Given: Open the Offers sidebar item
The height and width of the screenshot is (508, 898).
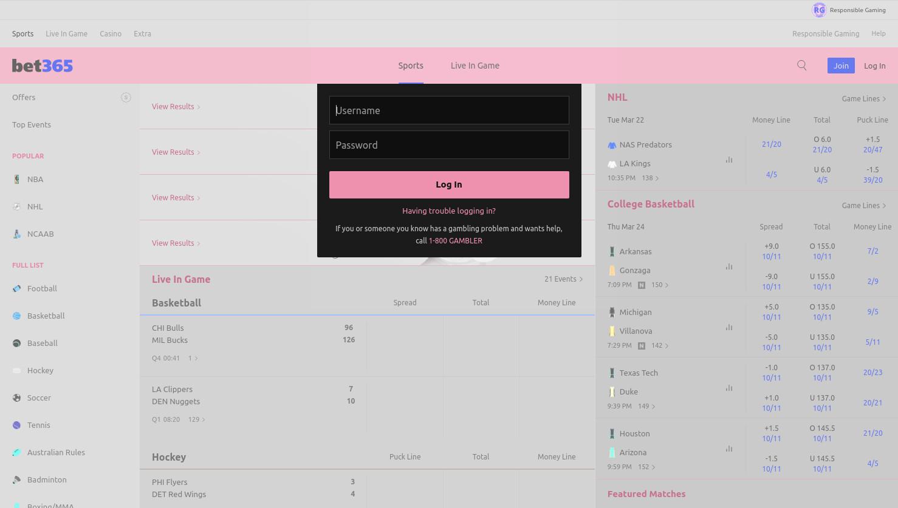Looking at the screenshot, I should tap(24, 97).
